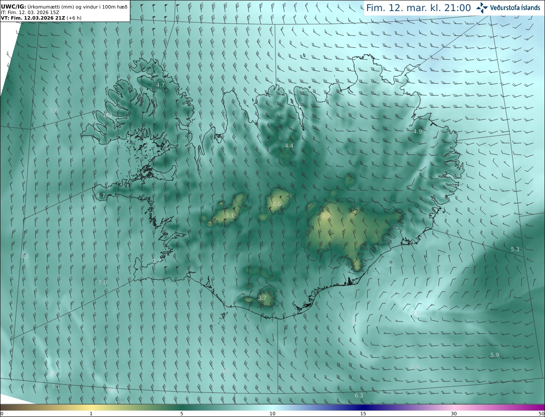Click the 8.1 value off the west coast
The image size is (545, 417).
click(25, 256)
